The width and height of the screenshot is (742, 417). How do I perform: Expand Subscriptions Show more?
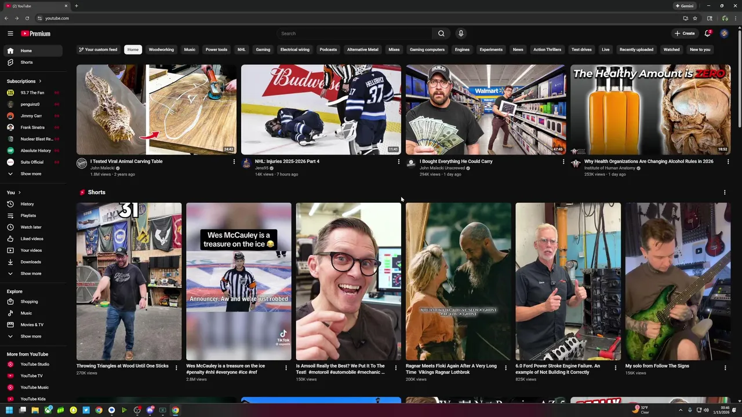click(33, 174)
